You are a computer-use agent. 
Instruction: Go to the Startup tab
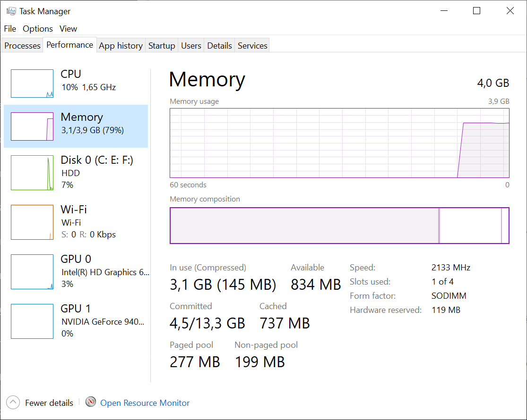click(162, 46)
